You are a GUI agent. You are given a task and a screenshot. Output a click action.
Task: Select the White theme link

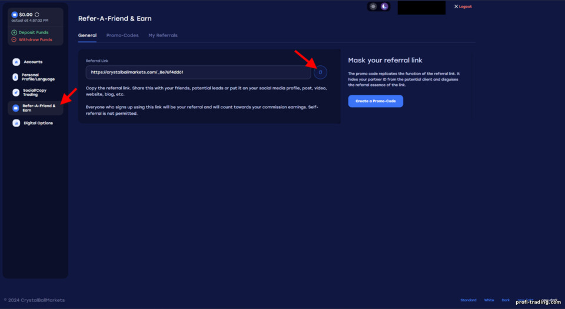point(489,300)
